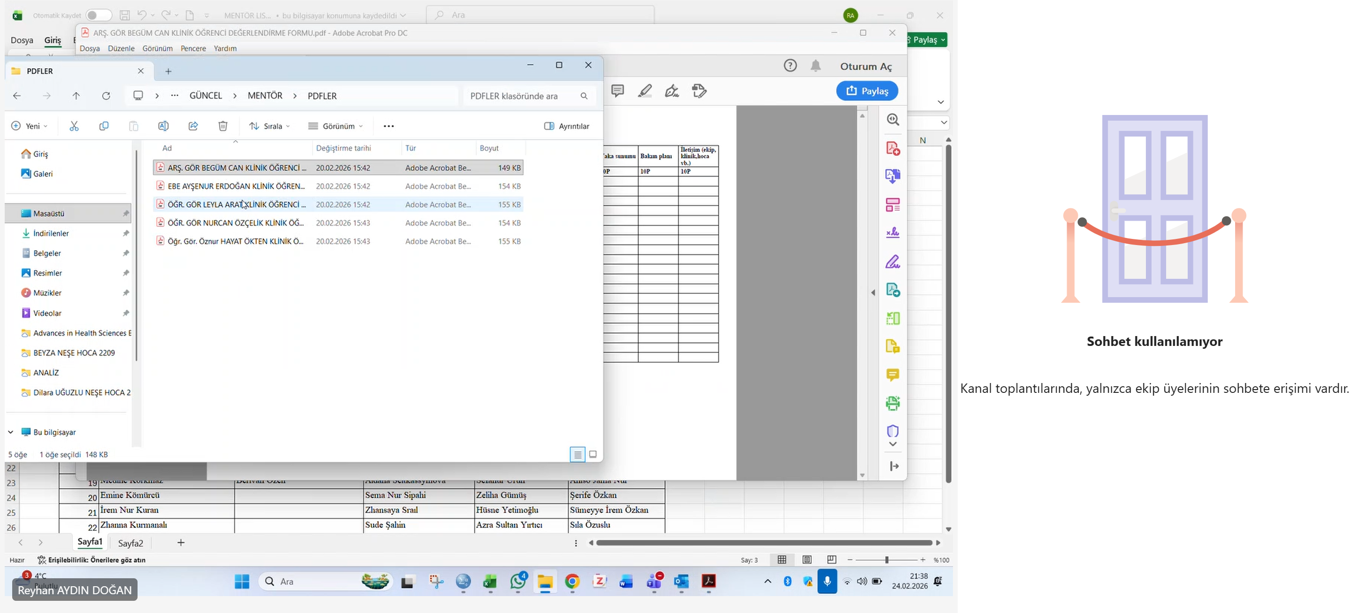Switch to large thumbnails view in Explorer status bar
1352x613 pixels.
click(592, 454)
